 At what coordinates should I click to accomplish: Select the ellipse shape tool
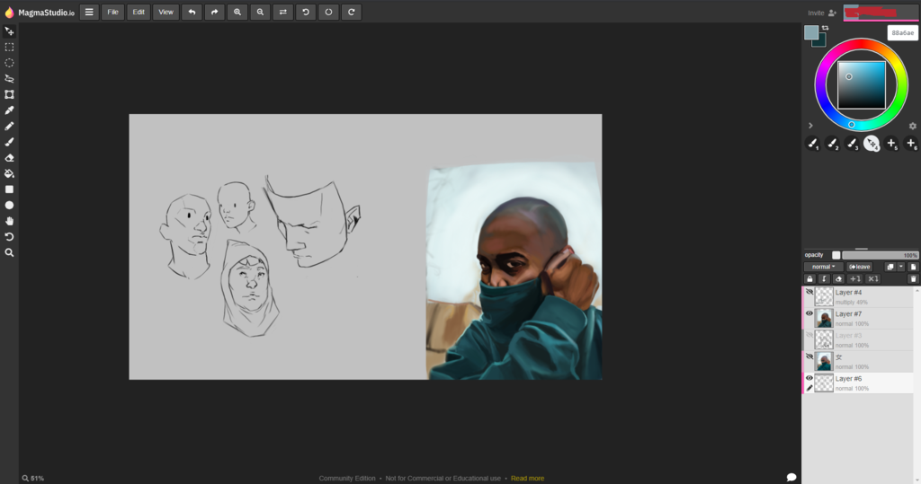click(9, 206)
